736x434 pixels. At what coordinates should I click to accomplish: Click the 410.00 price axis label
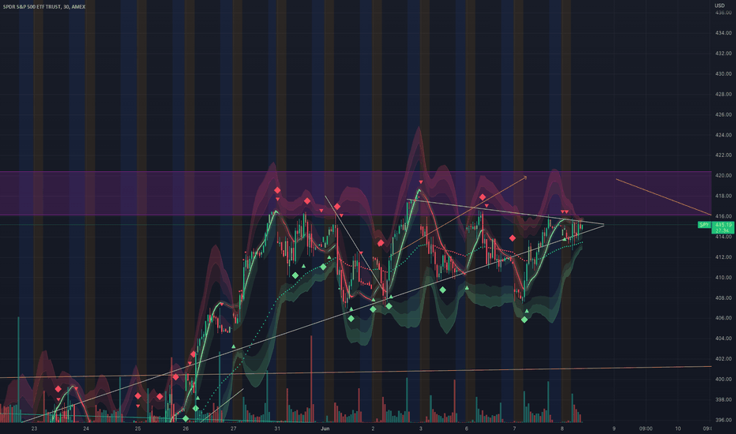click(x=723, y=277)
